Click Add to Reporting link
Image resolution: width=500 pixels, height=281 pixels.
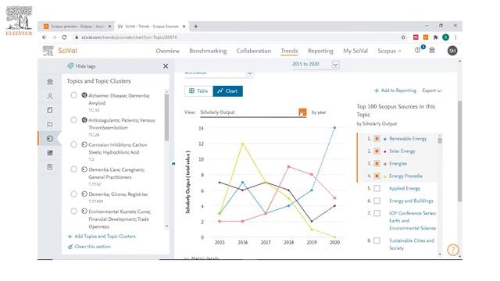395,91
